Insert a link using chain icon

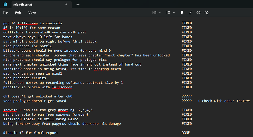[x=198, y=12]
